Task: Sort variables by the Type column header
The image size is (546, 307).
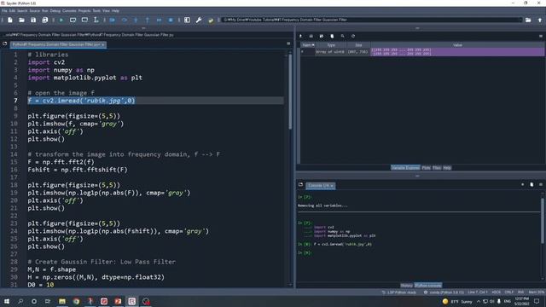Action: click(x=331, y=45)
